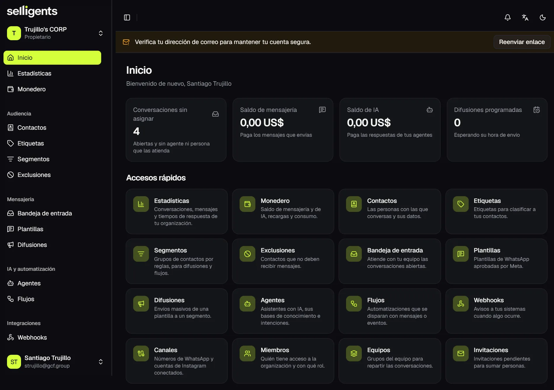Click the Equipos layers icon in Accesos rápidos
Screen dimensions: 554x390
(x=354, y=354)
